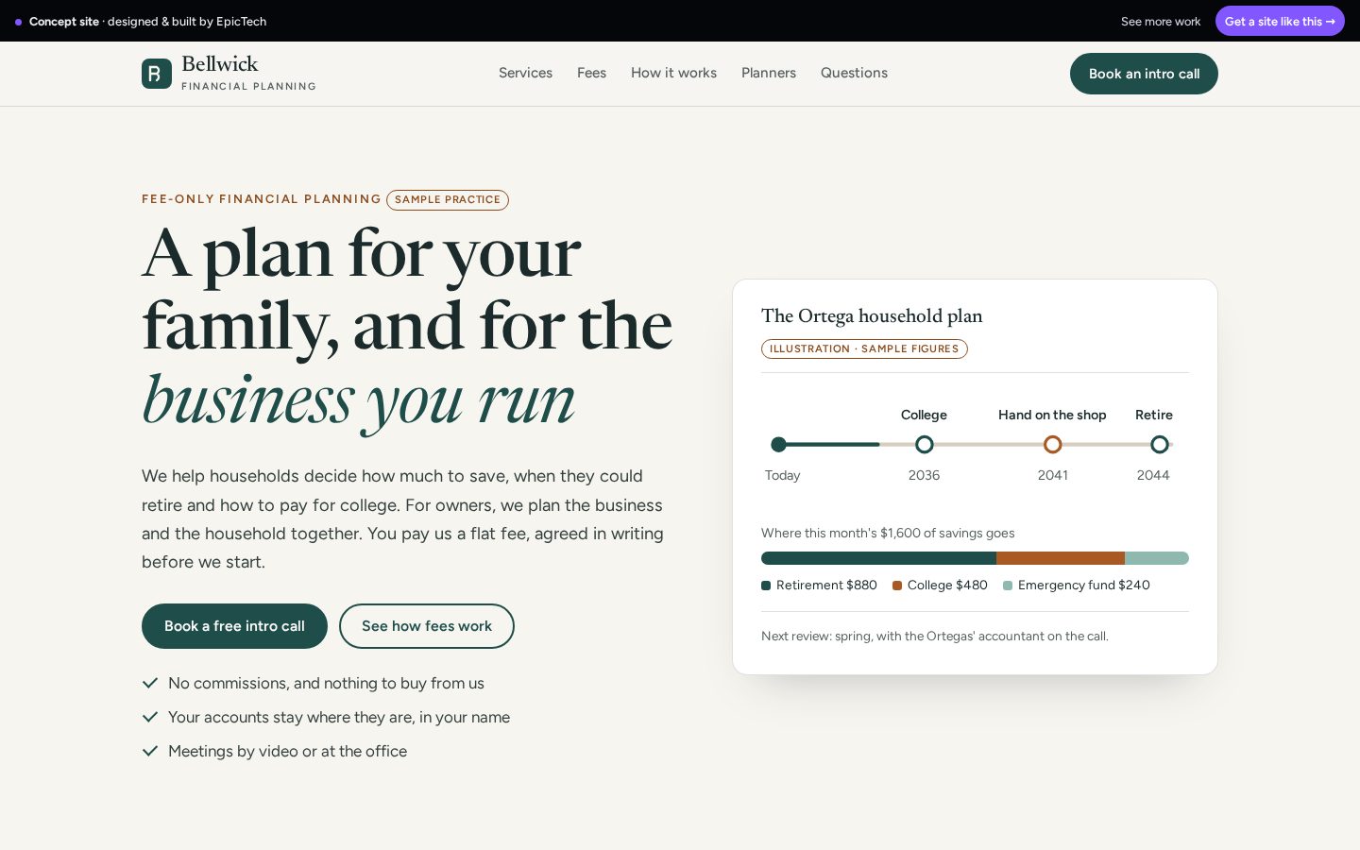This screenshot has width=1360, height=850.
Task: Click 'Your accounts stay where they are' text
Action: [x=339, y=717]
